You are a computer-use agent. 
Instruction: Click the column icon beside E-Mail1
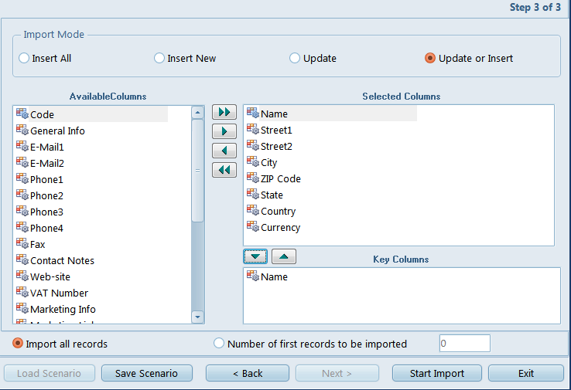[22, 146]
